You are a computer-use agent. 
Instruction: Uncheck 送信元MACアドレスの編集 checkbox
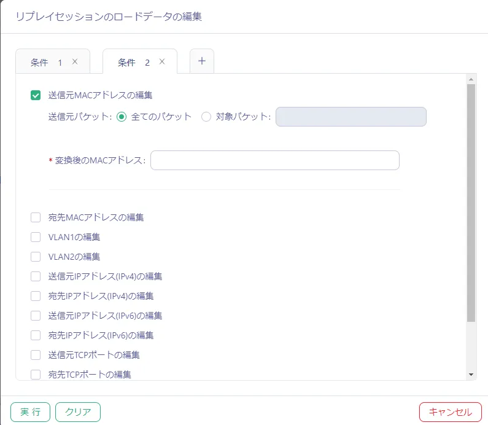36,95
